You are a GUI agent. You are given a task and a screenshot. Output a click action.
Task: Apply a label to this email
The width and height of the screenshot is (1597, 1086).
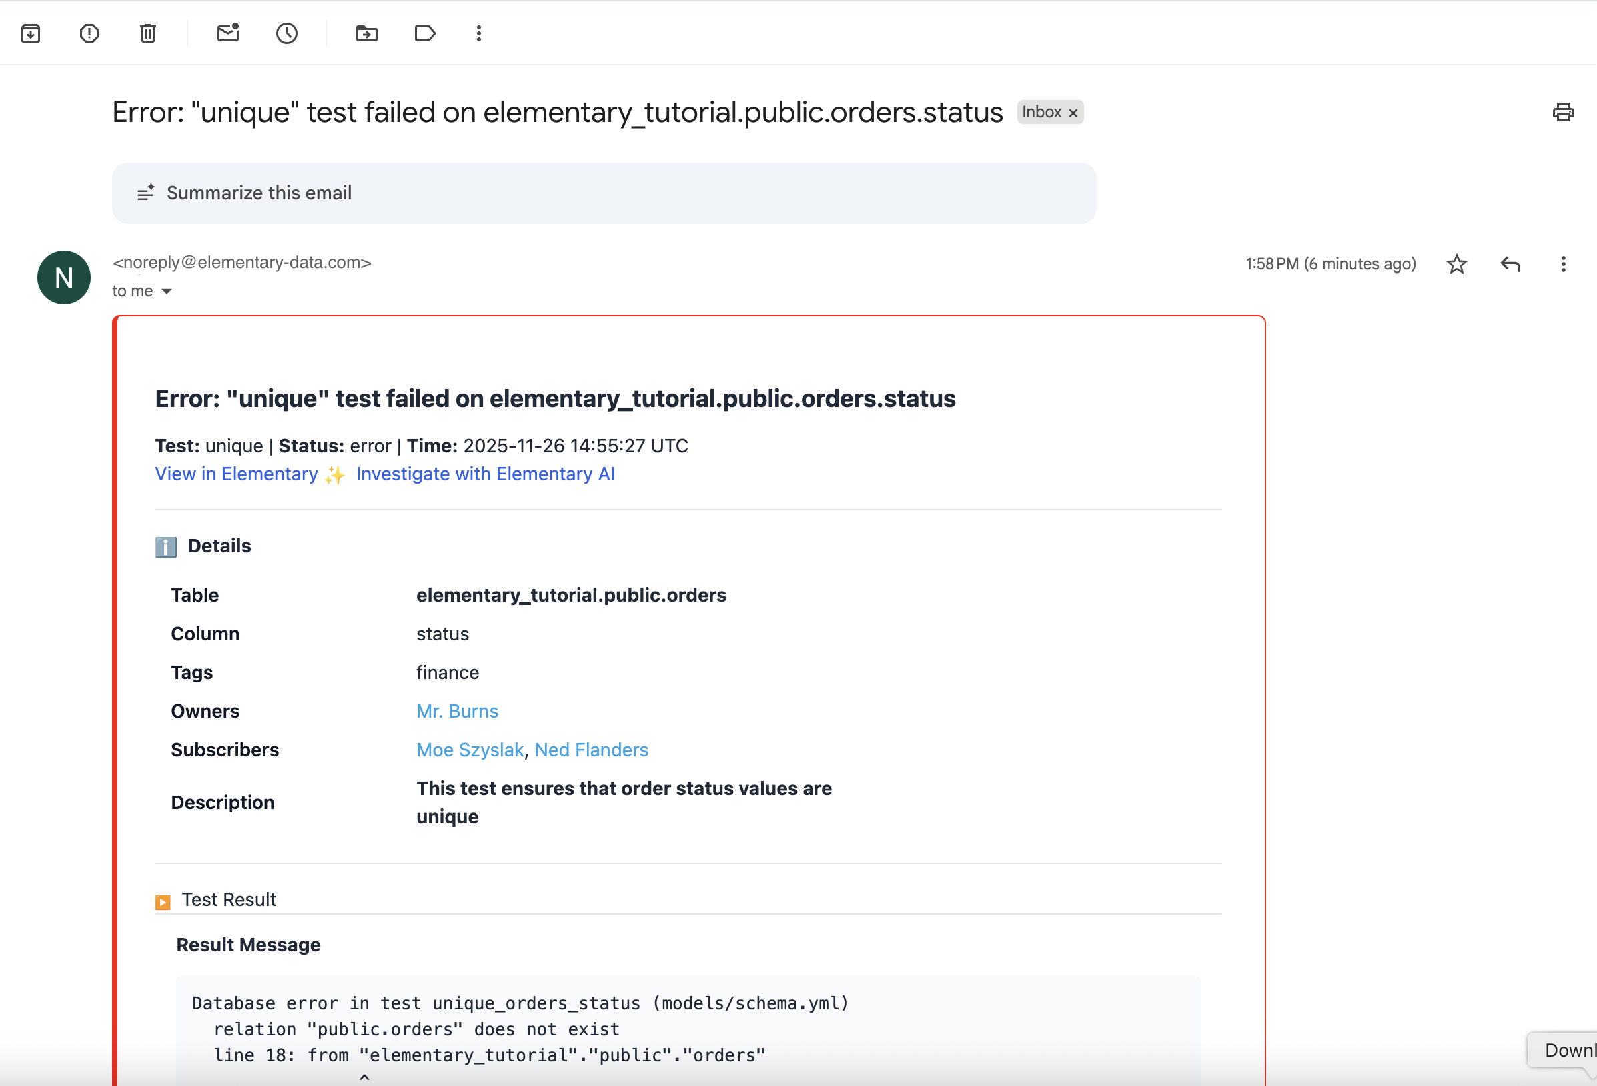(x=425, y=33)
